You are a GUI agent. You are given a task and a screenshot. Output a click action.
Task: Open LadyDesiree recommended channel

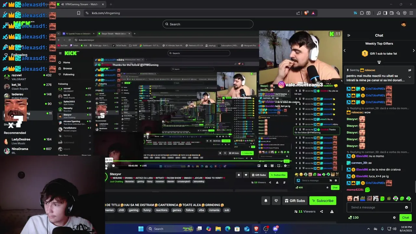[x=28, y=141]
